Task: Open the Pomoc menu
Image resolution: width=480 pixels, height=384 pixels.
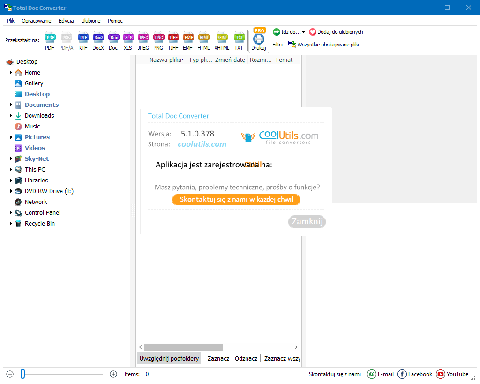Action: [115, 21]
